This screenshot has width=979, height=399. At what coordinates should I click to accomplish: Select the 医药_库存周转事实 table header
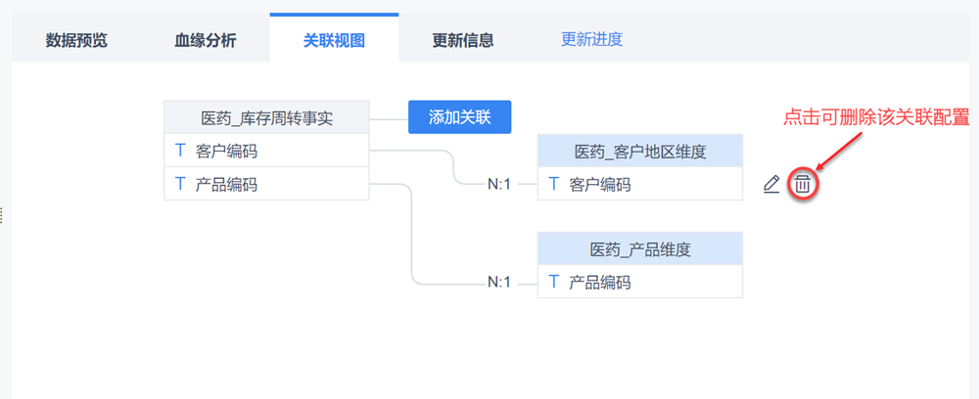tap(266, 118)
